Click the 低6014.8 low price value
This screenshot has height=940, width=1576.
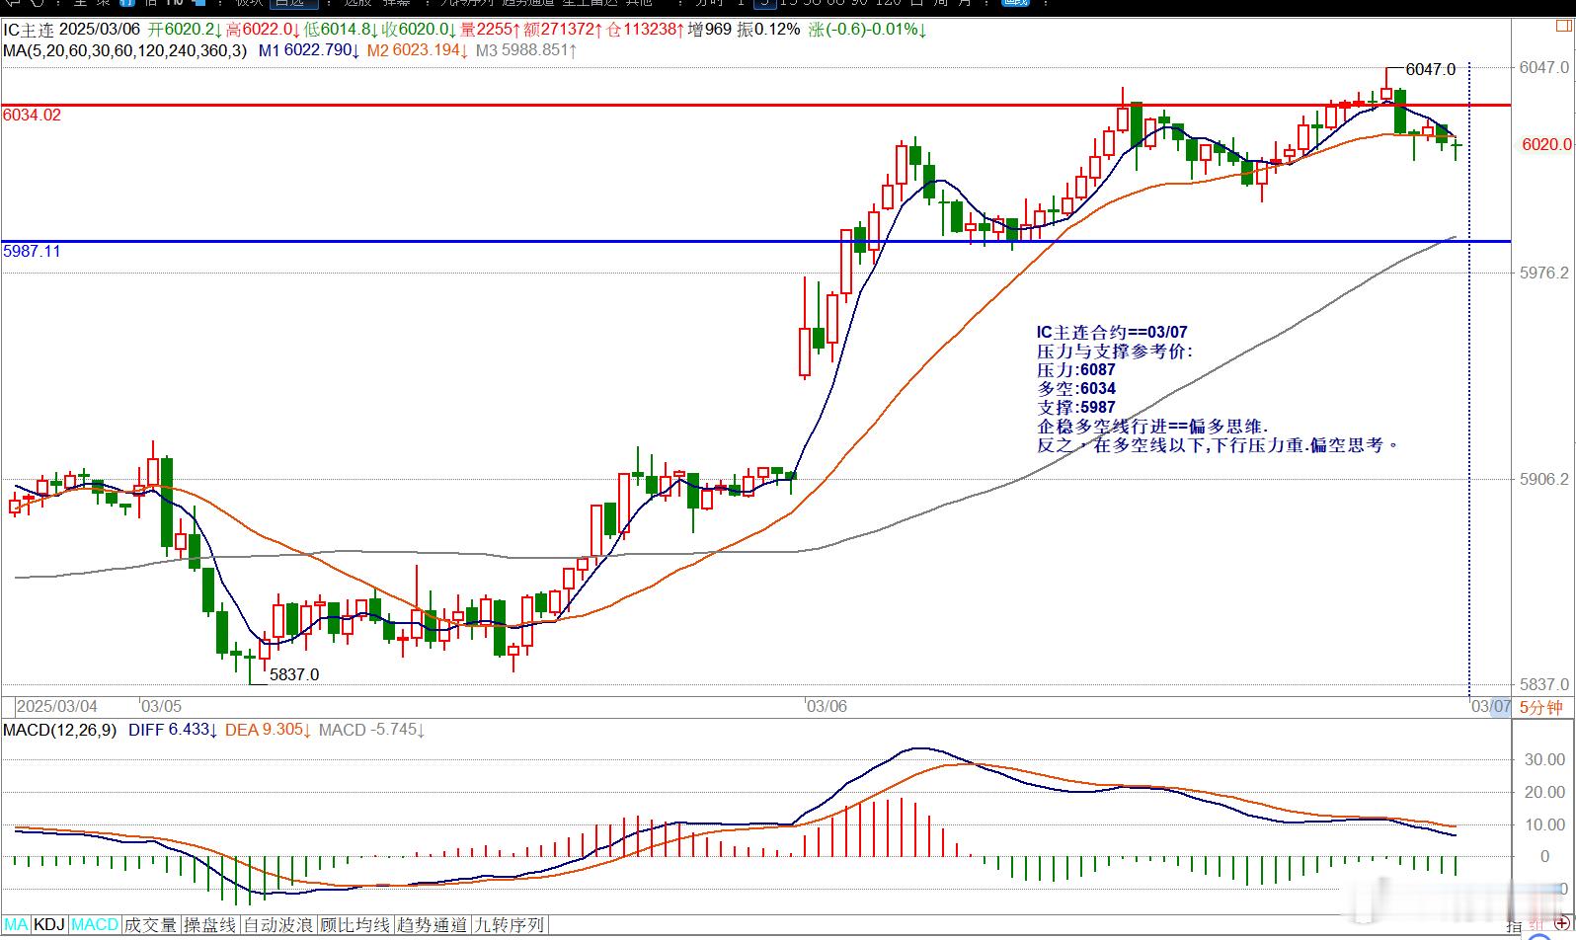tap(340, 30)
